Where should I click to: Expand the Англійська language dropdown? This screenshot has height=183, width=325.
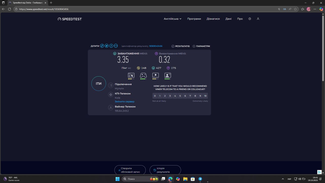(x=173, y=19)
